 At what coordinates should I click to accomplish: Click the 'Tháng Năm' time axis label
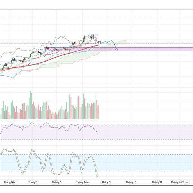point(10,182)
